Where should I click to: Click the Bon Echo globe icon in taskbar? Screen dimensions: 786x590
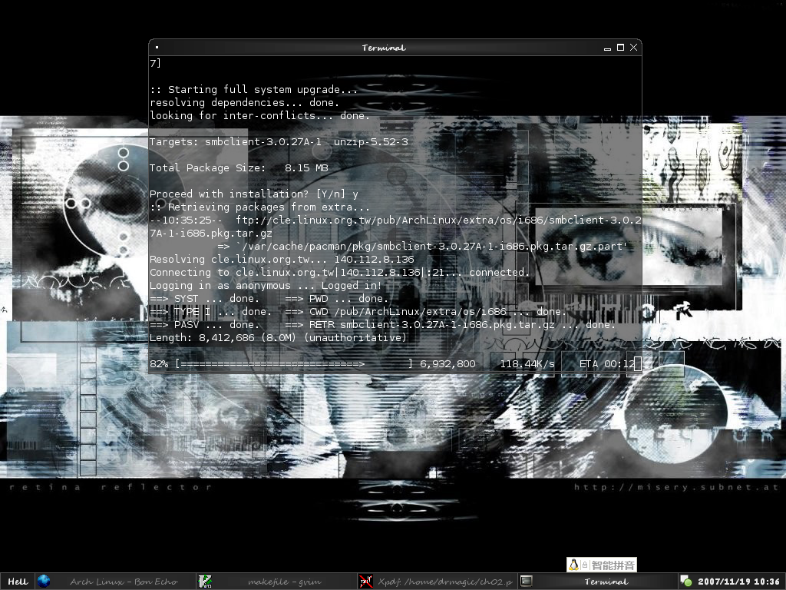pos(44,582)
